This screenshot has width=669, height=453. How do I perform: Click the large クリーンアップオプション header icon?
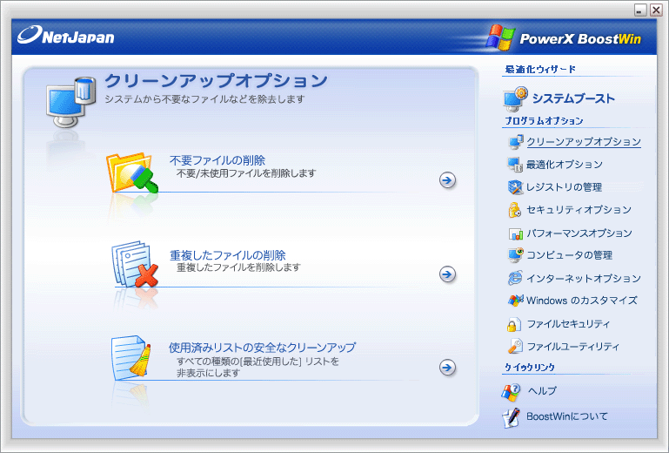tap(70, 102)
